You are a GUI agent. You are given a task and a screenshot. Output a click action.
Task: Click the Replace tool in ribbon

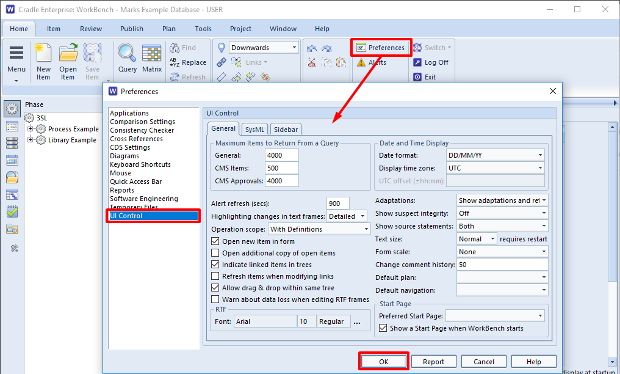(x=188, y=62)
